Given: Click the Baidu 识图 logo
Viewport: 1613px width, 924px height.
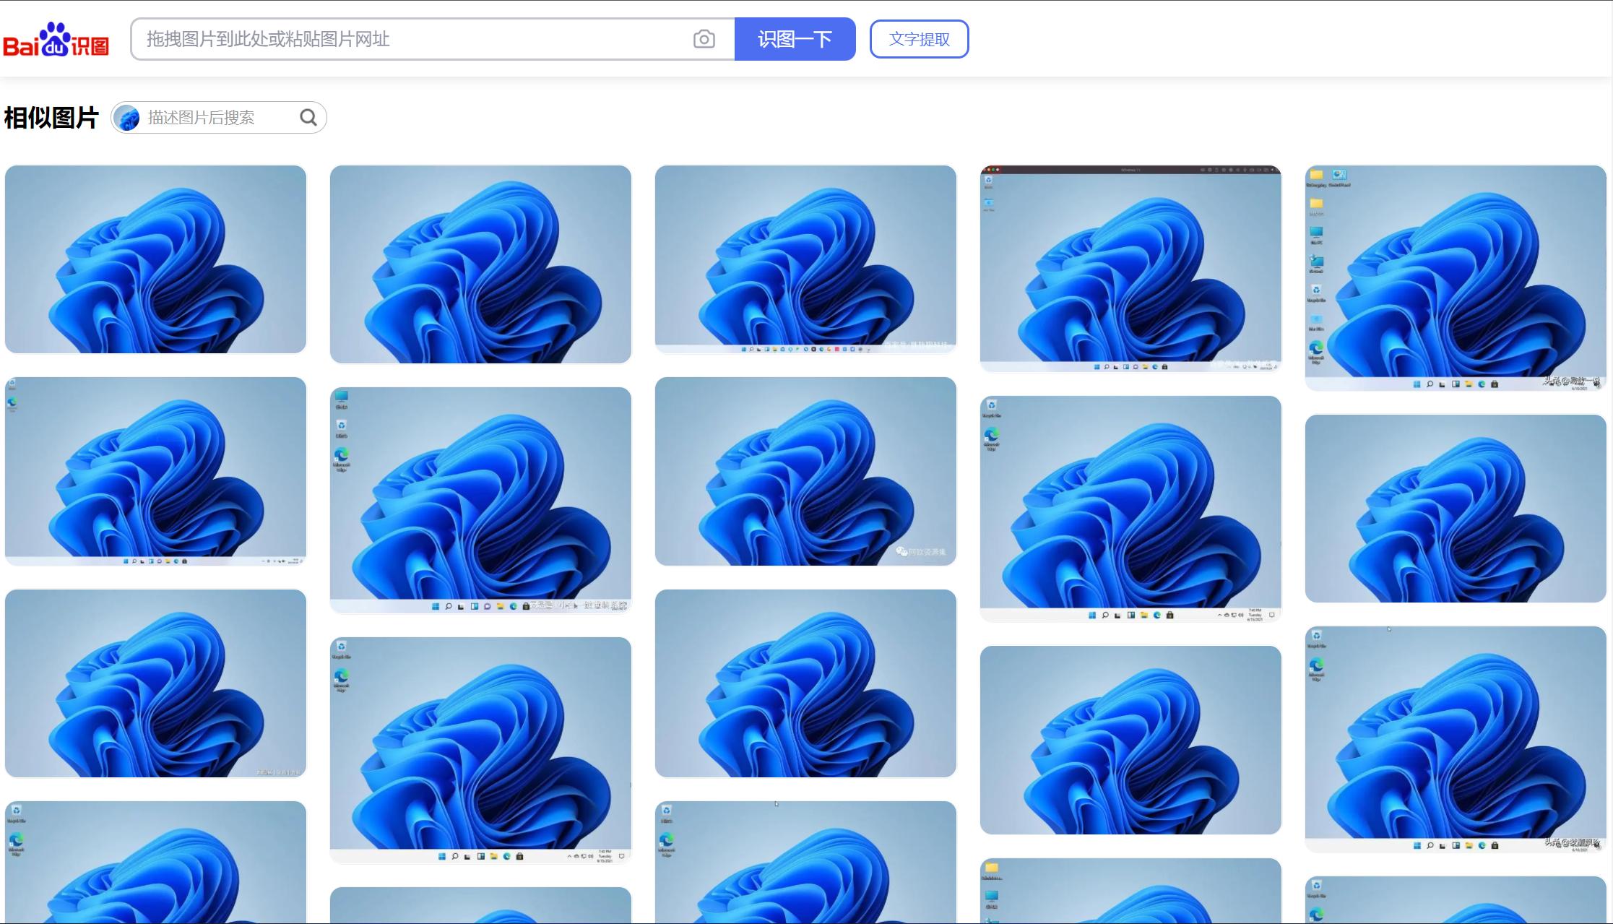Looking at the screenshot, I should point(56,40).
